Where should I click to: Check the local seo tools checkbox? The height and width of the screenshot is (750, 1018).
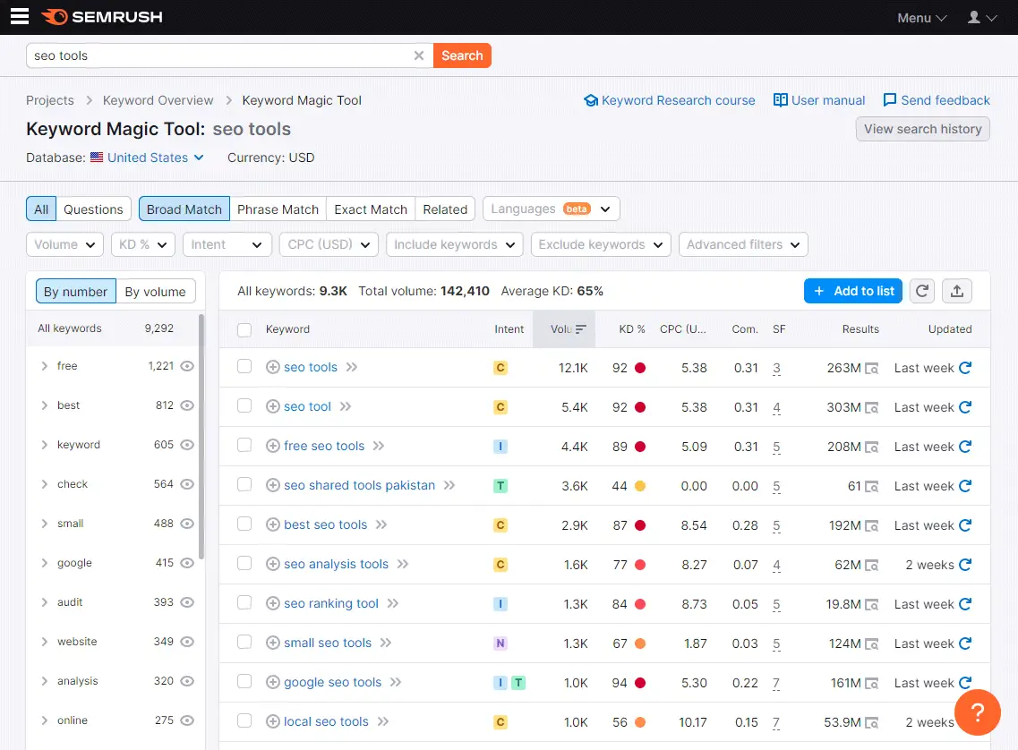[x=244, y=720]
